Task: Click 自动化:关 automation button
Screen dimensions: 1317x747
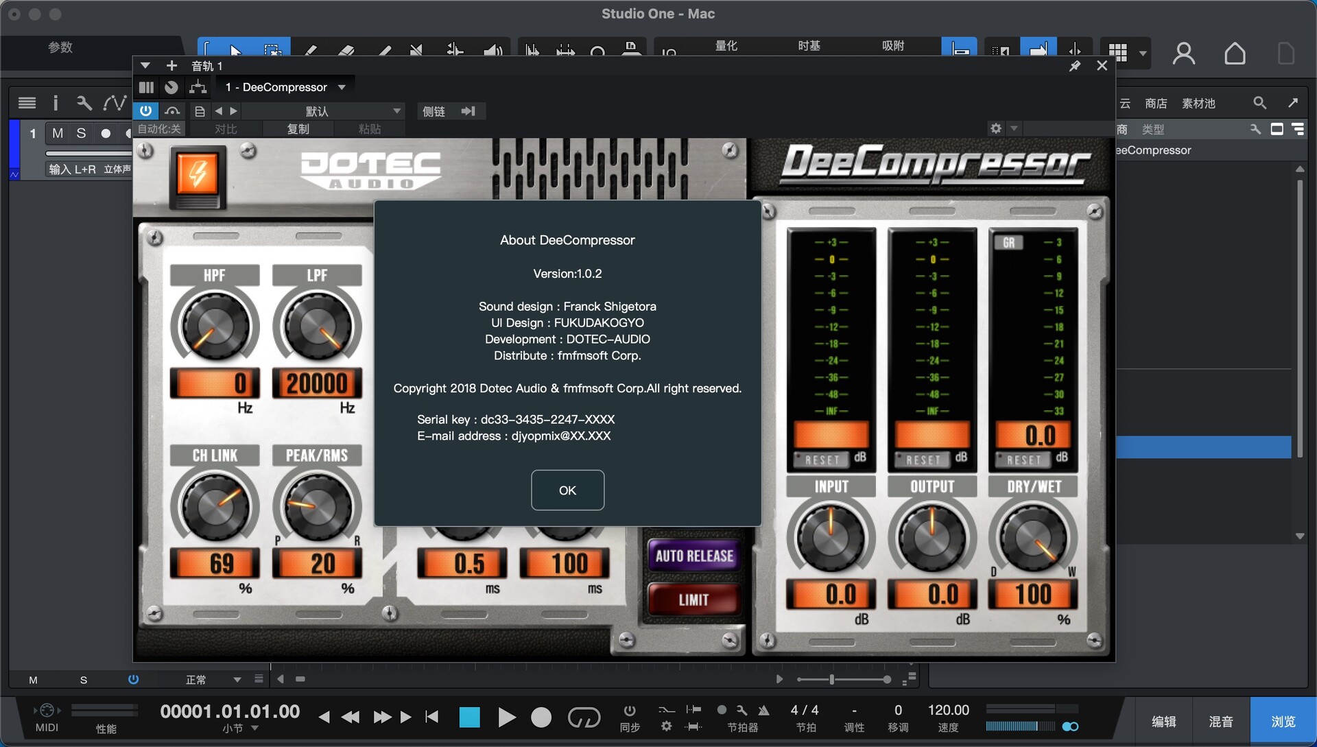Action: pyautogui.click(x=159, y=129)
